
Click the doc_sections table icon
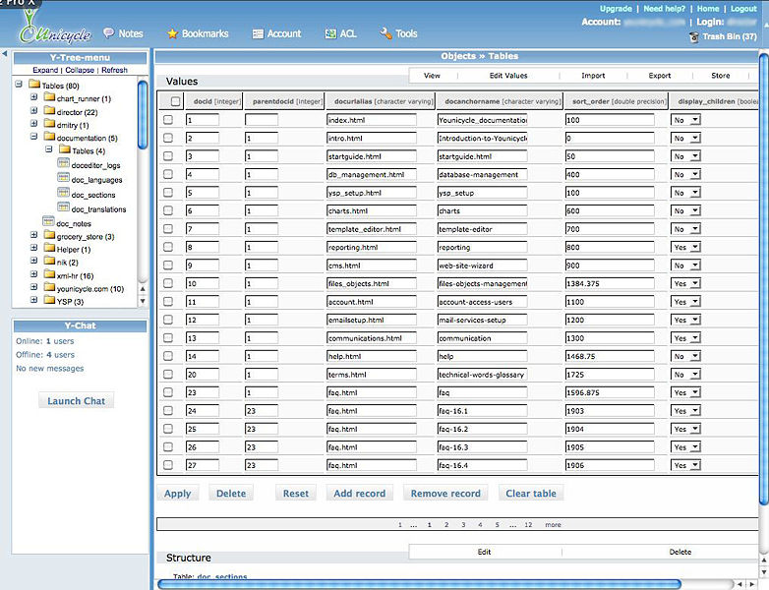64,195
